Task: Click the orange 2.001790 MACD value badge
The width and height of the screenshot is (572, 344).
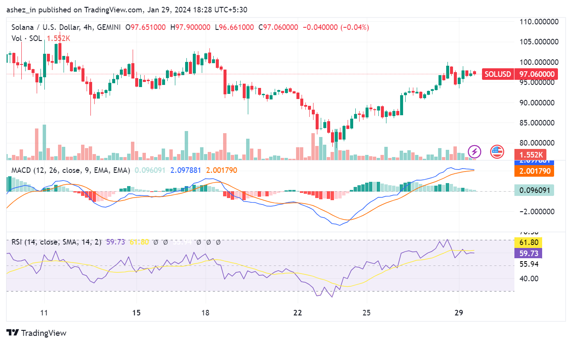Action: (x=534, y=171)
